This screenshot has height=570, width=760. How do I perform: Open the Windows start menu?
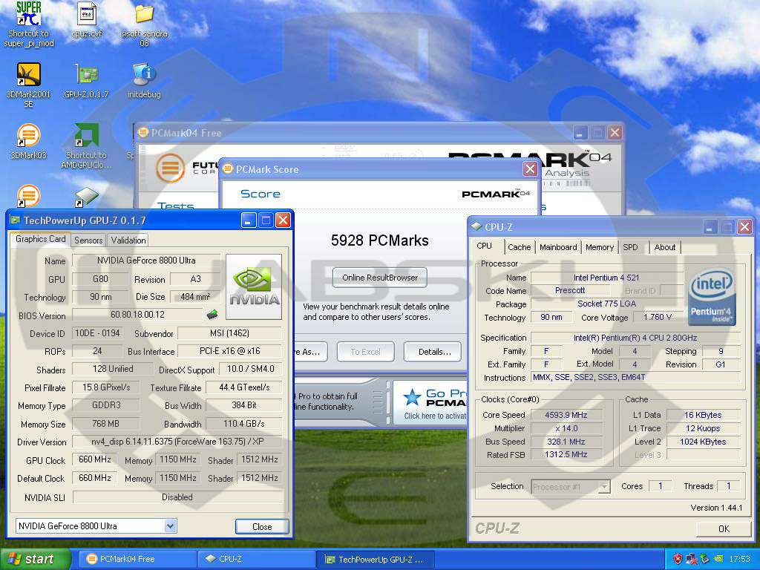pos(35,559)
